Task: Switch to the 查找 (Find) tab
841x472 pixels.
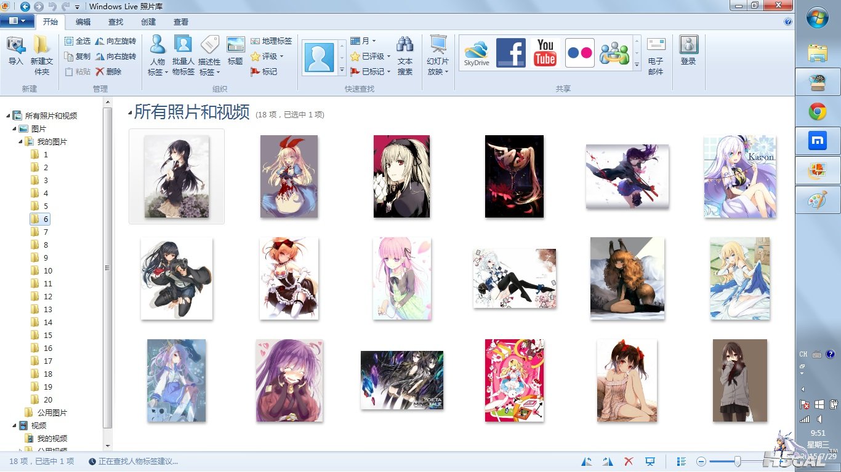Action: 116,22
